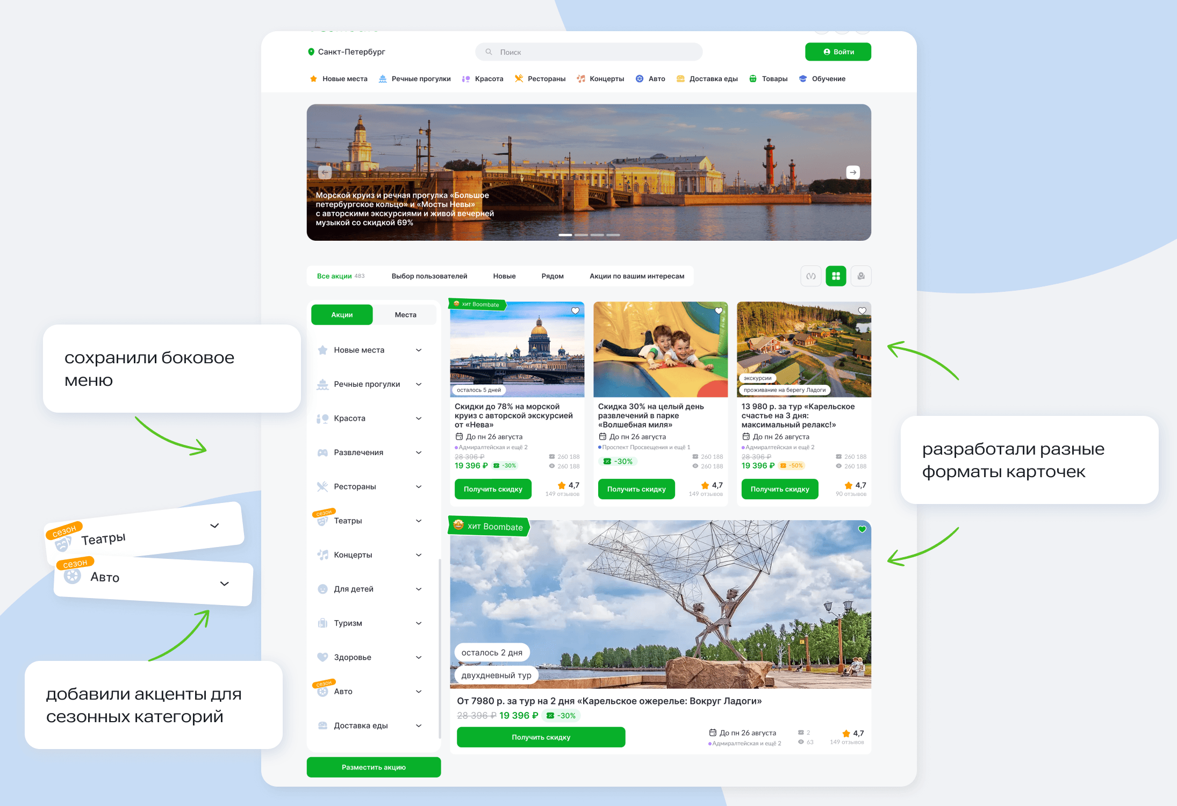Screen dimensions: 1177x806
Task: Click the Красота icon in top navigation
Action: 466,78
